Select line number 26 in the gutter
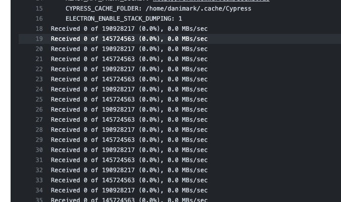The height and width of the screenshot is (202, 341). click(39, 110)
